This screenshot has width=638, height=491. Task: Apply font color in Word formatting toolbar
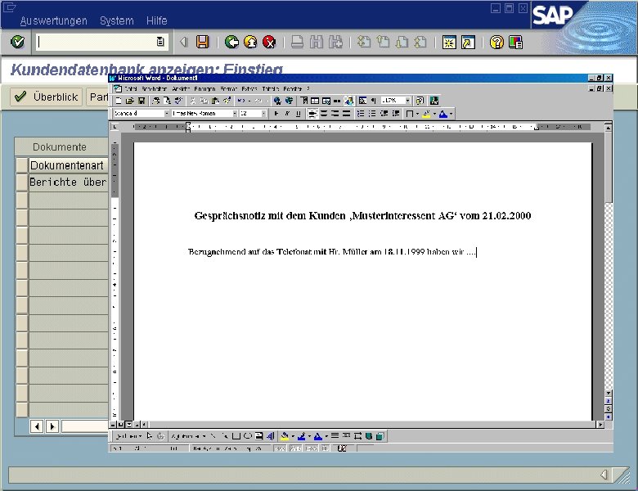tap(443, 114)
